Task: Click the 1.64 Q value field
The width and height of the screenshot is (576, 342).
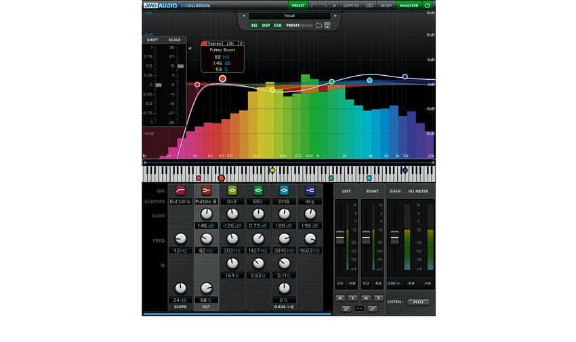Action: point(232,275)
